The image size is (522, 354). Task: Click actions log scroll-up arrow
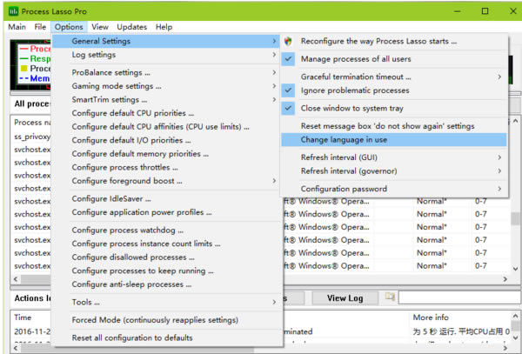(516, 316)
